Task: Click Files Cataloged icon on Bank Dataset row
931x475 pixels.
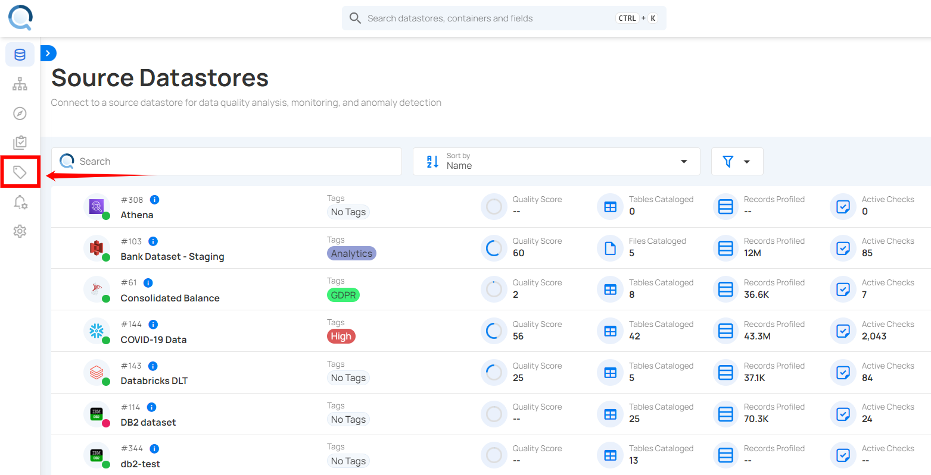Action: click(x=610, y=248)
